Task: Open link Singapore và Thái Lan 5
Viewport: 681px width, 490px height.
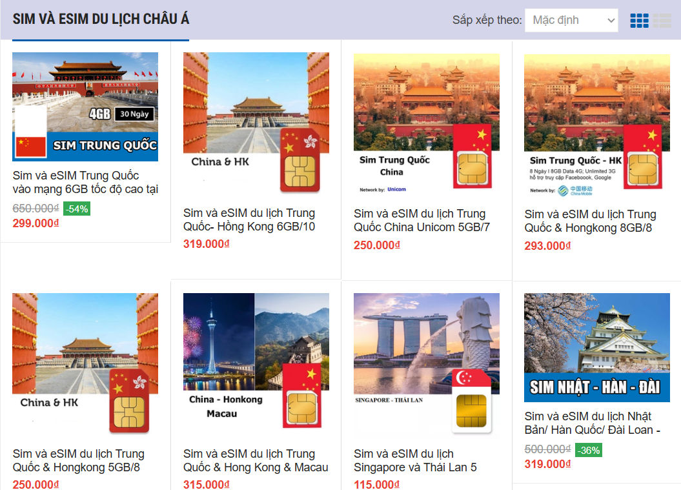Action: pyautogui.click(x=415, y=460)
